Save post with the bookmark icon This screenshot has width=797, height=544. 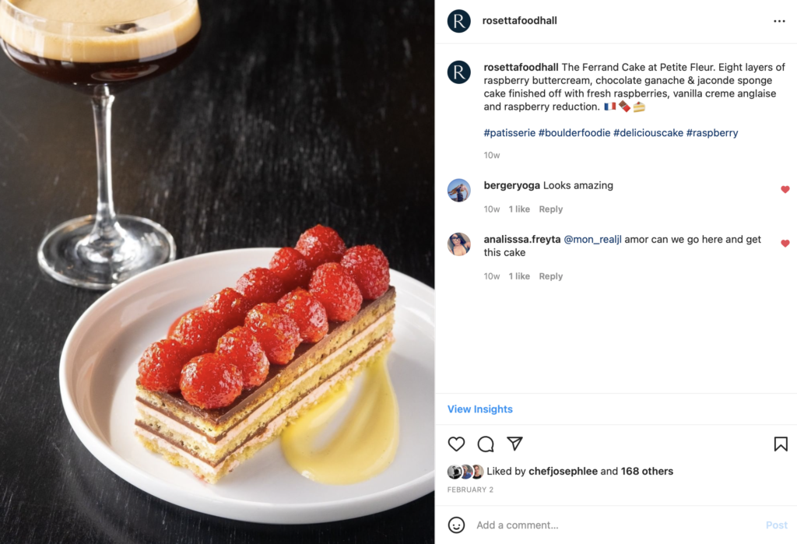click(x=781, y=444)
